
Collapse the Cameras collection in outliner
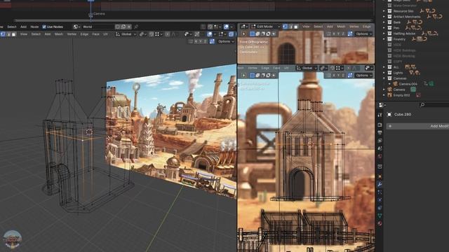[384, 78]
